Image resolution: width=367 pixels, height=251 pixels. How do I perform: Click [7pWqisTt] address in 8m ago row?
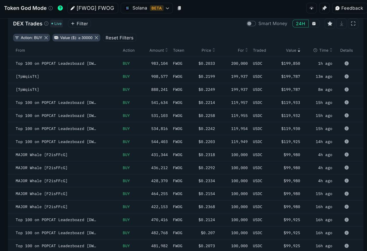pyautogui.click(x=27, y=89)
